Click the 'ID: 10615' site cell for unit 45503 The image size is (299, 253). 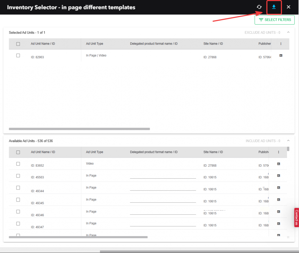210,177
